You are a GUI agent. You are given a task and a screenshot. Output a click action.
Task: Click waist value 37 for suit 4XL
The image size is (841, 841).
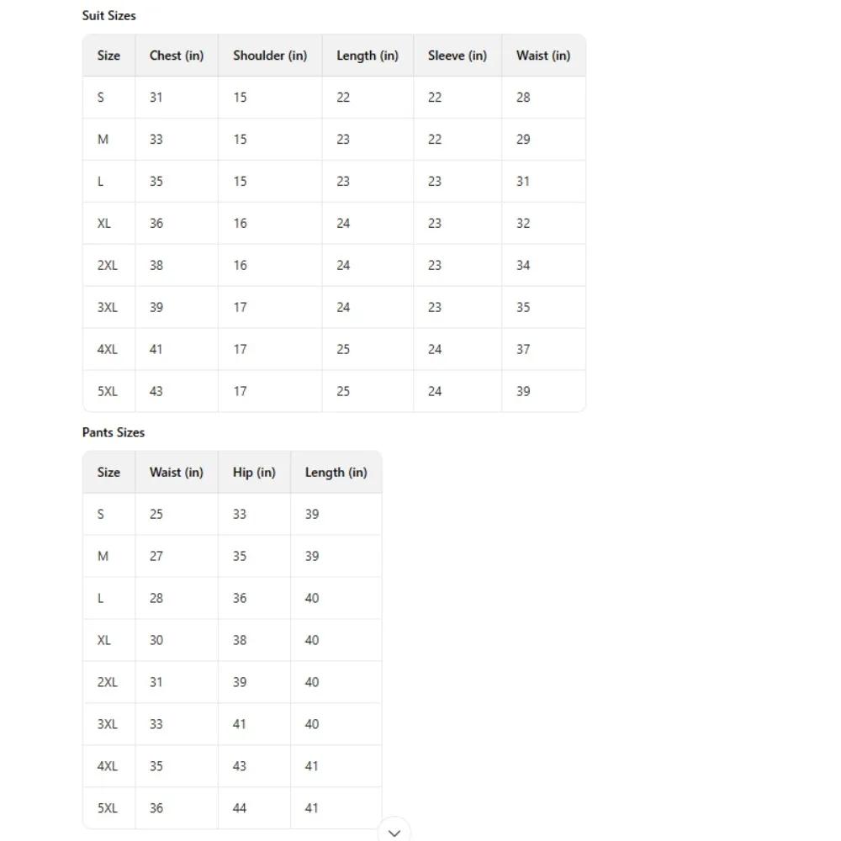pyautogui.click(x=523, y=349)
